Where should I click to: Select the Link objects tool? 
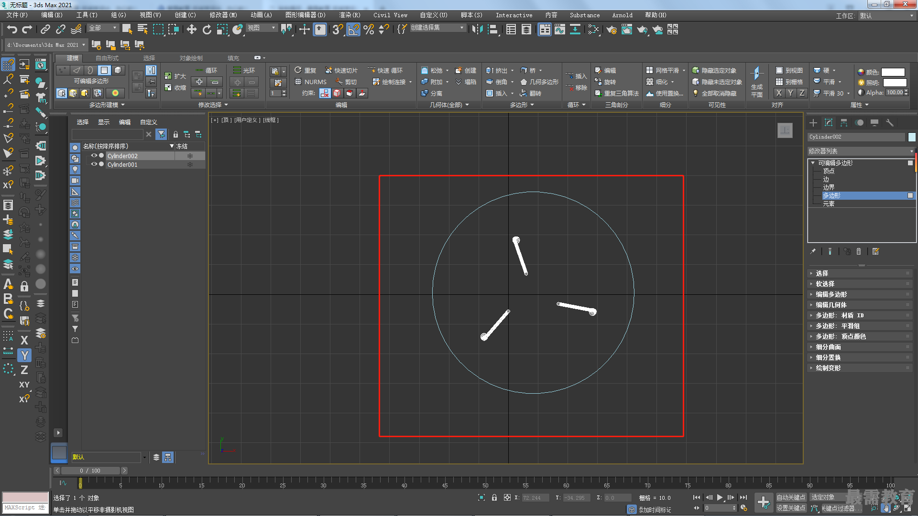[45, 30]
